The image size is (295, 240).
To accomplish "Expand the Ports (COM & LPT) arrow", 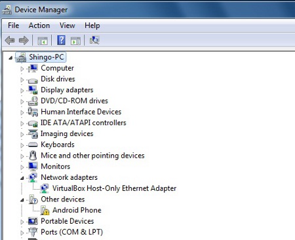I will (22, 233).
